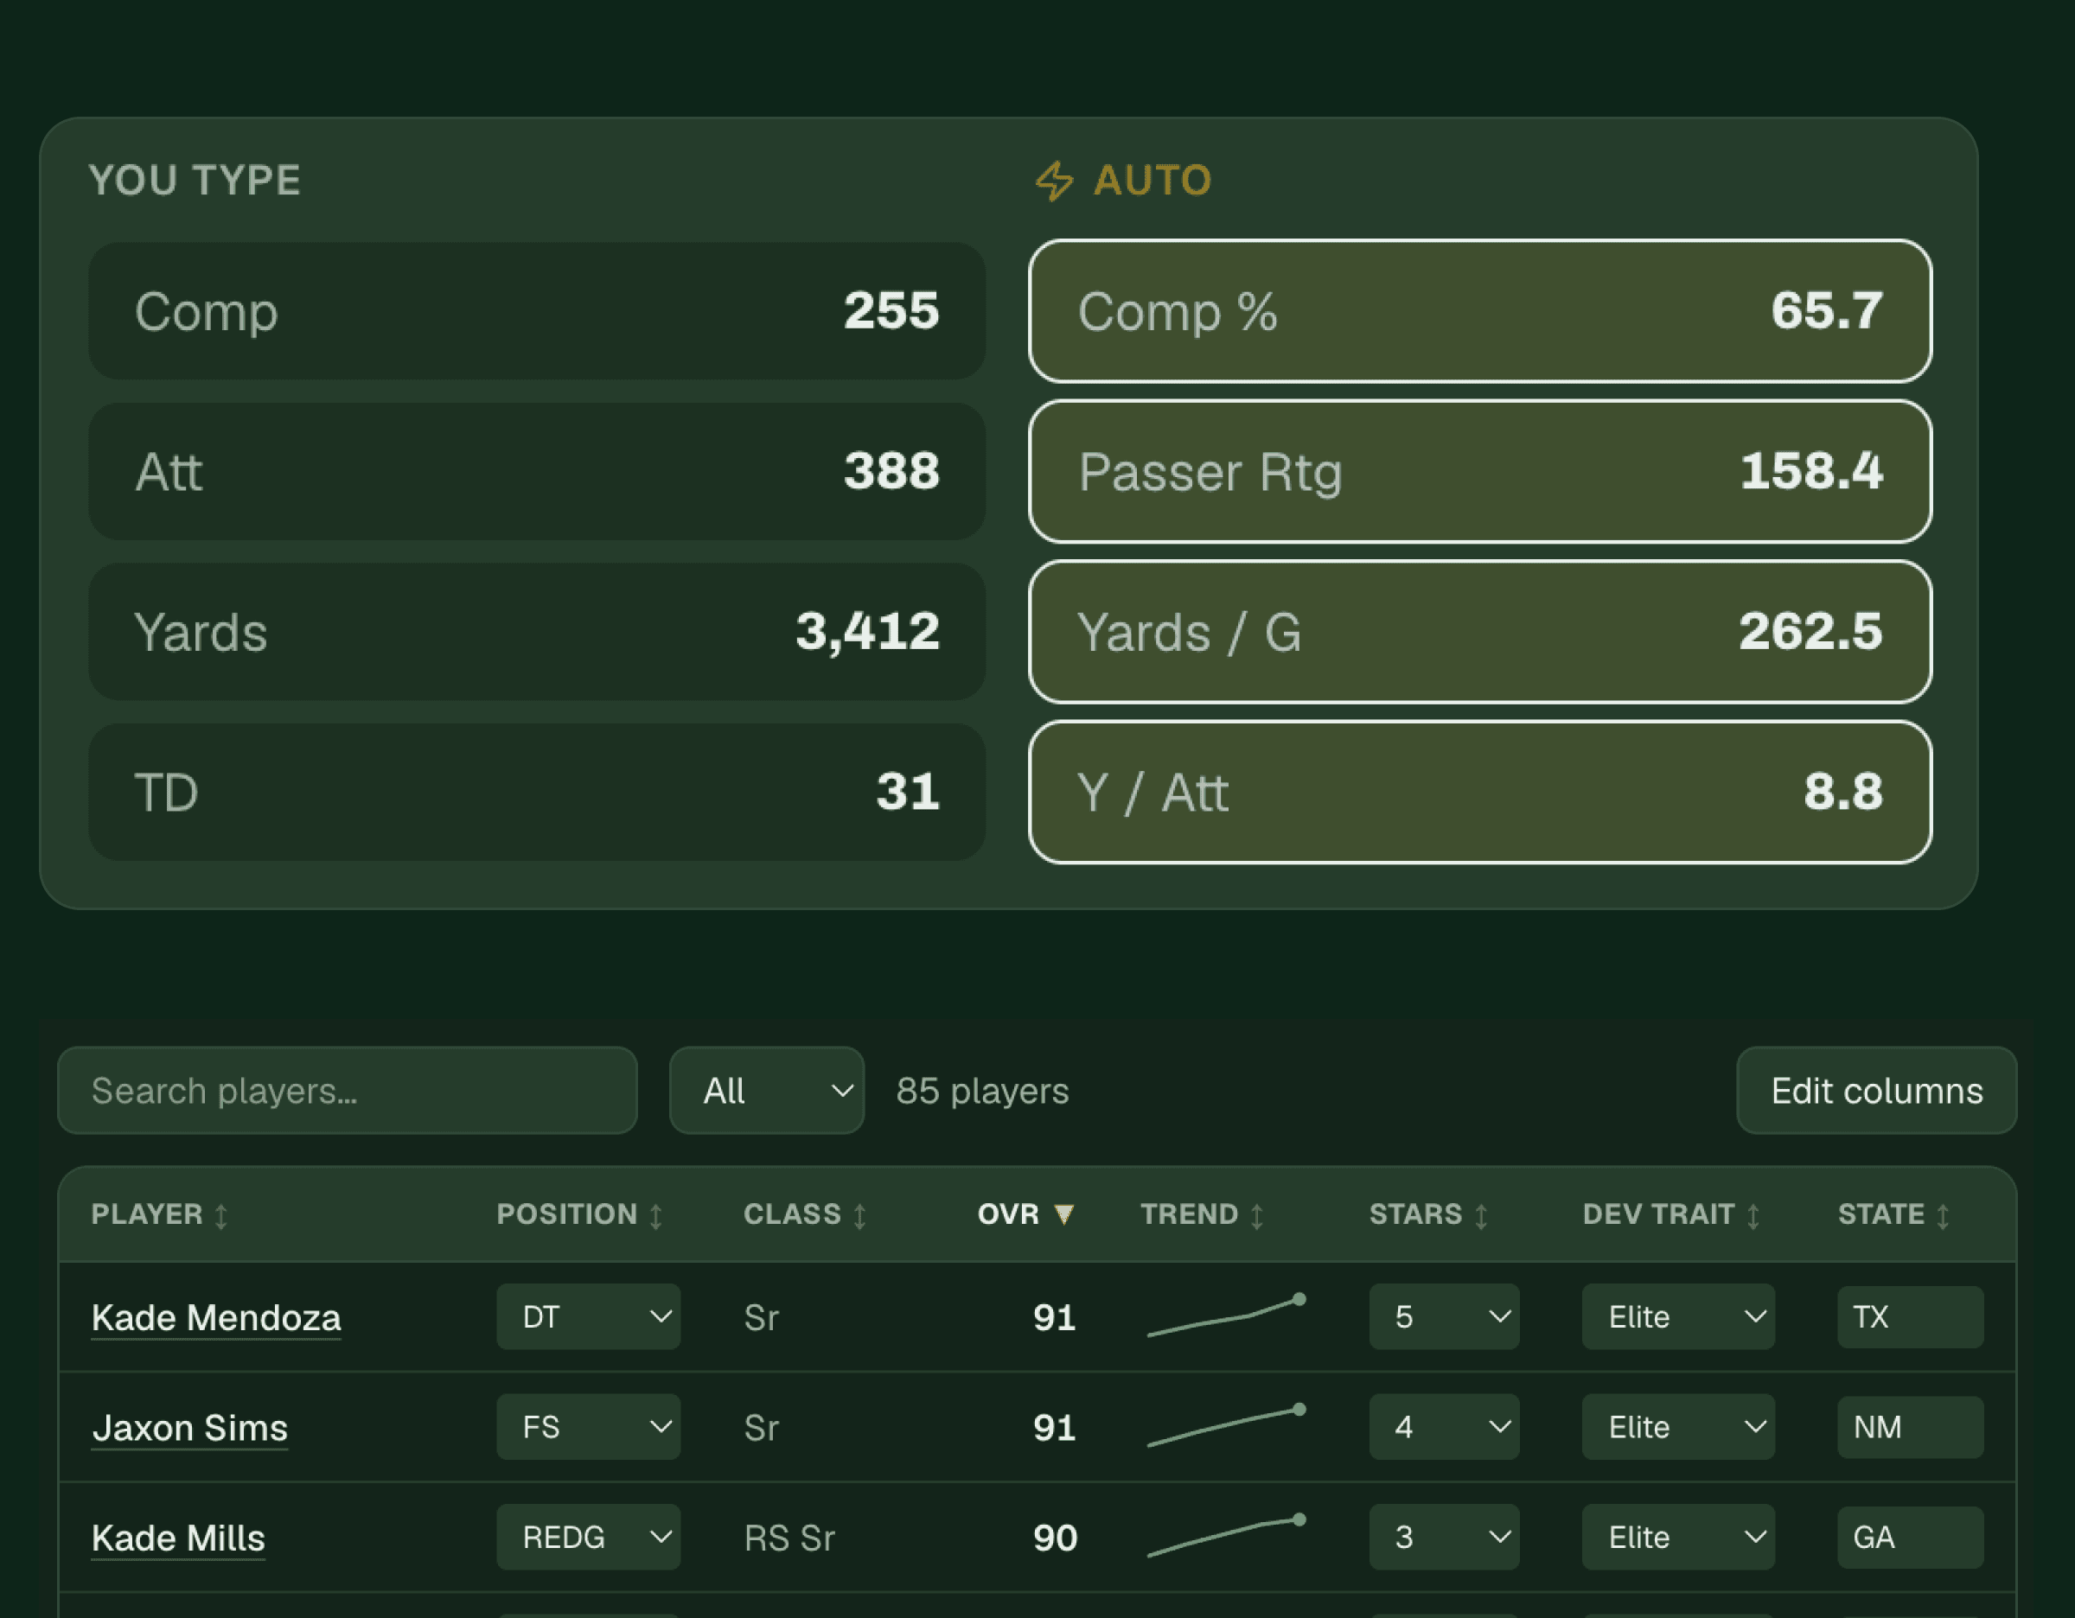Open Kade Mills' REDG position dropdown
Viewport: 2075px width, 1618px height.
click(588, 1538)
